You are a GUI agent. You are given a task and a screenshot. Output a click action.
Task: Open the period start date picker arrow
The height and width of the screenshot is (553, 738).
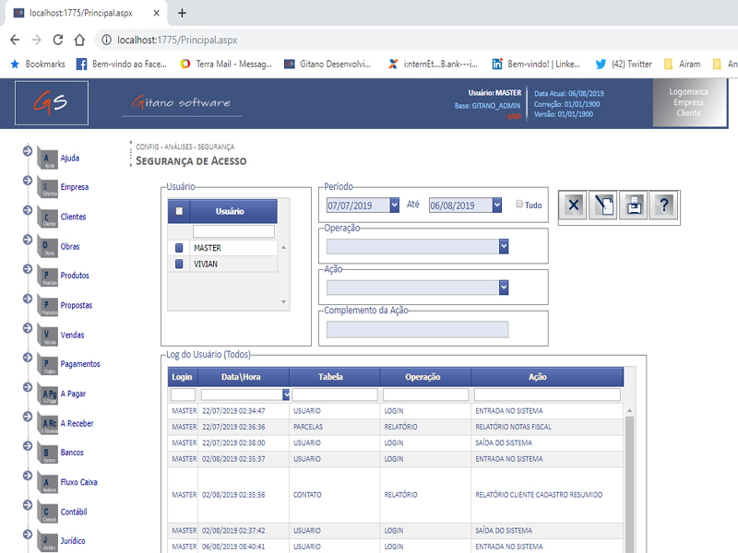tap(395, 205)
